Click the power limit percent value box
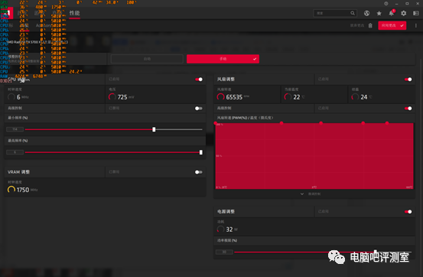This screenshot has height=277, width=423. pos(224,252)
